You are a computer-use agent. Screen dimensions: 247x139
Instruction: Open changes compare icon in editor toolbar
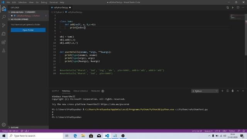[x=228, y=8]
